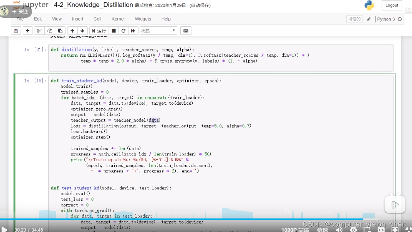Click the video volume speaker icon
Screen dimensions: 412x232
pos(339,230)
